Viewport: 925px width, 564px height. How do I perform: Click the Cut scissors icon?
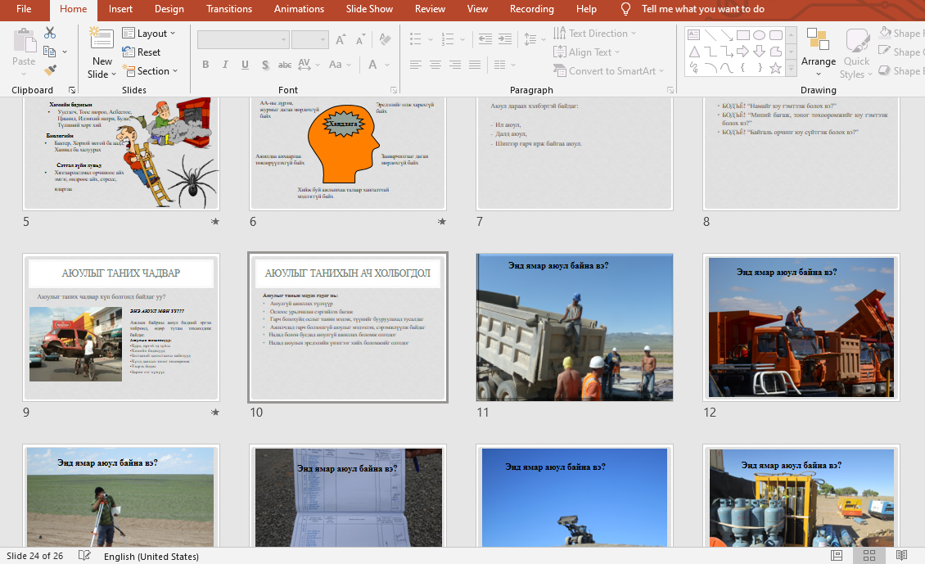pos(50,33)
